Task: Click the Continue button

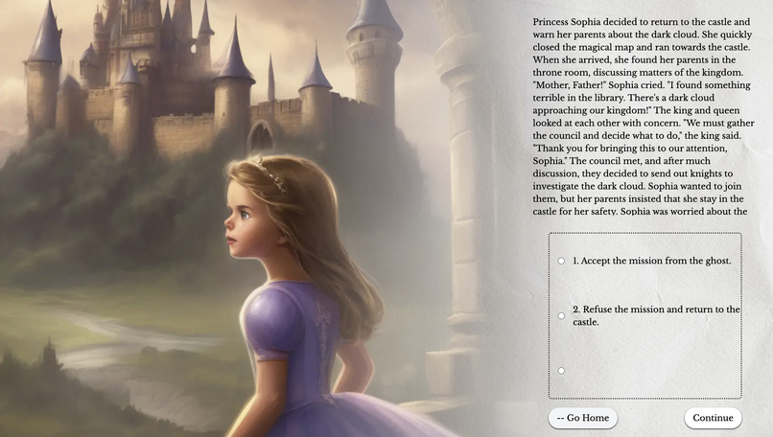Action: (x=713, y=418)
